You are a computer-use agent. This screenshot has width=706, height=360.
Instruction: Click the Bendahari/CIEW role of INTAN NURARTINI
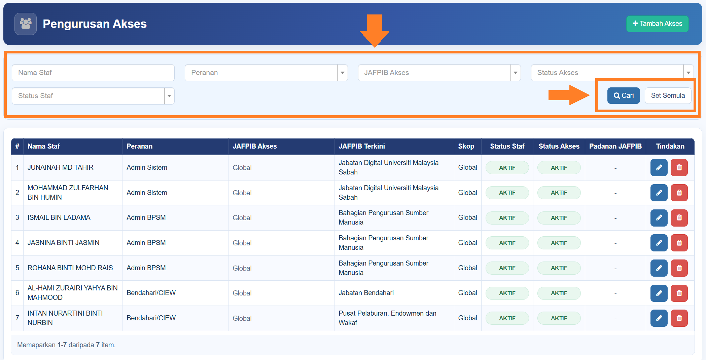point(151,318)
